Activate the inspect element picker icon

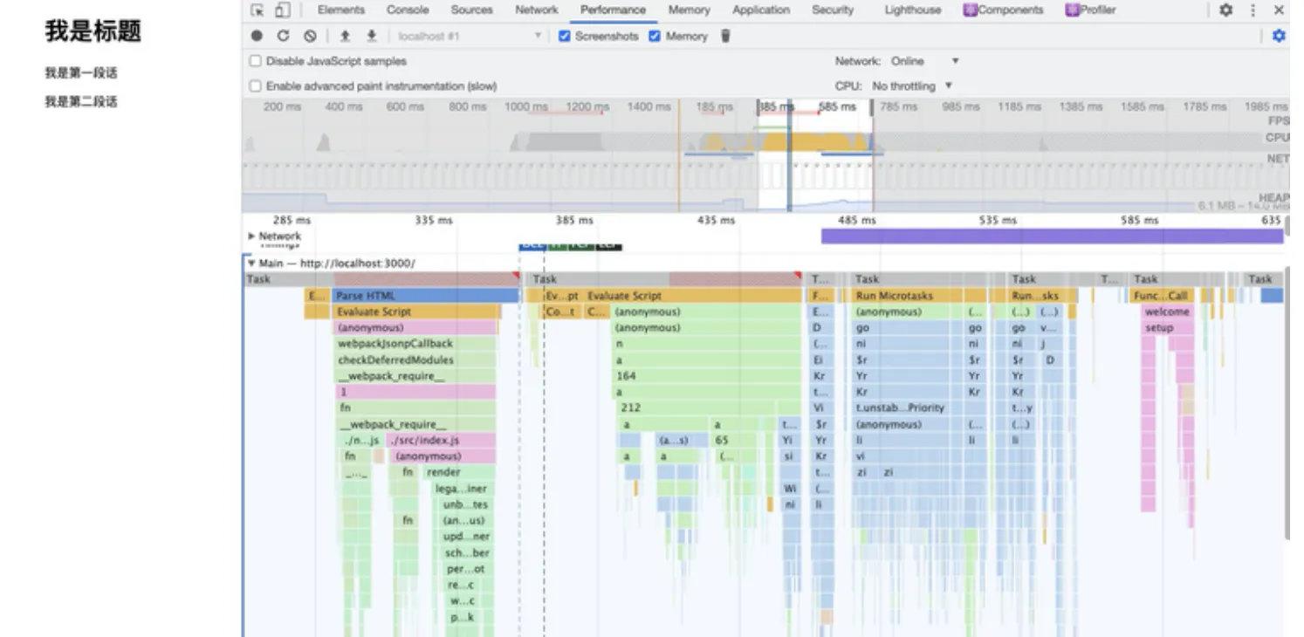pyautogui.click(x=257, y=10)
